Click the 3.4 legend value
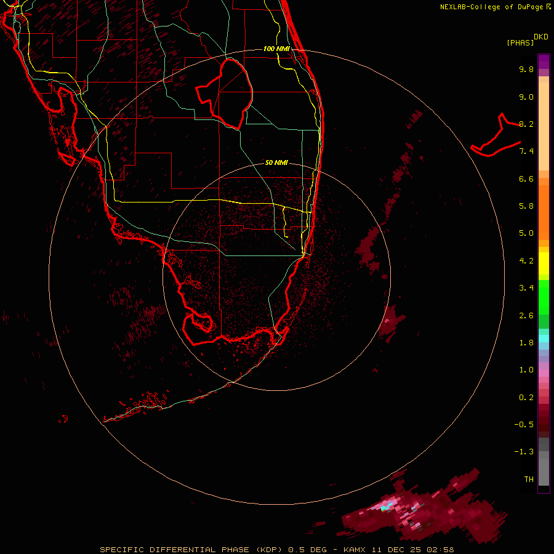This screenshot has height=554, width=554. click(526, 288)
